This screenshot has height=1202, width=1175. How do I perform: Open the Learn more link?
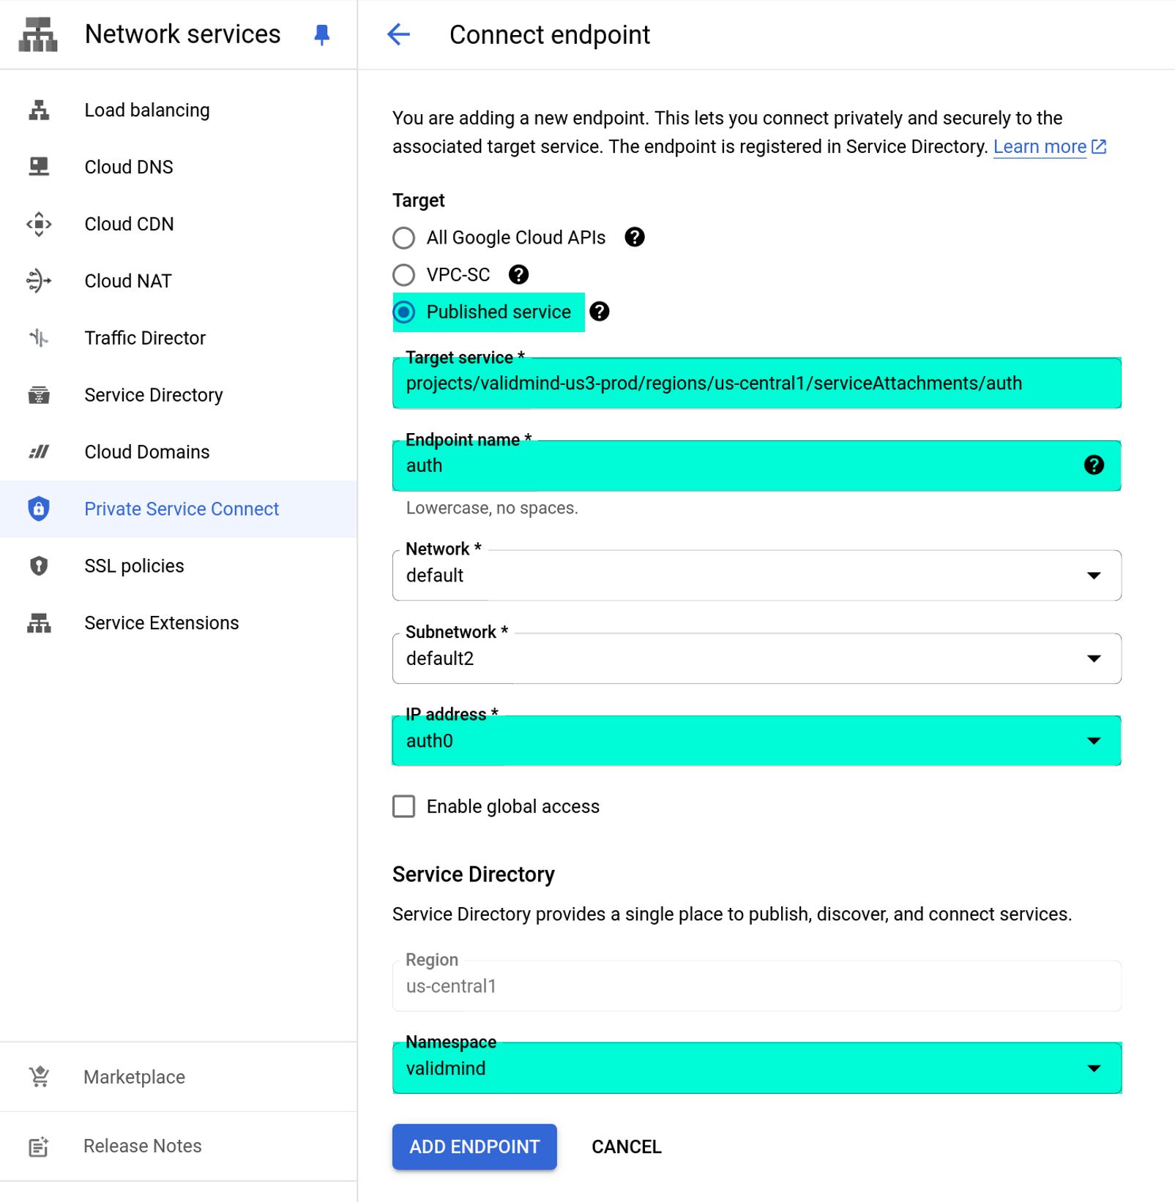[x=1040, y=147]
